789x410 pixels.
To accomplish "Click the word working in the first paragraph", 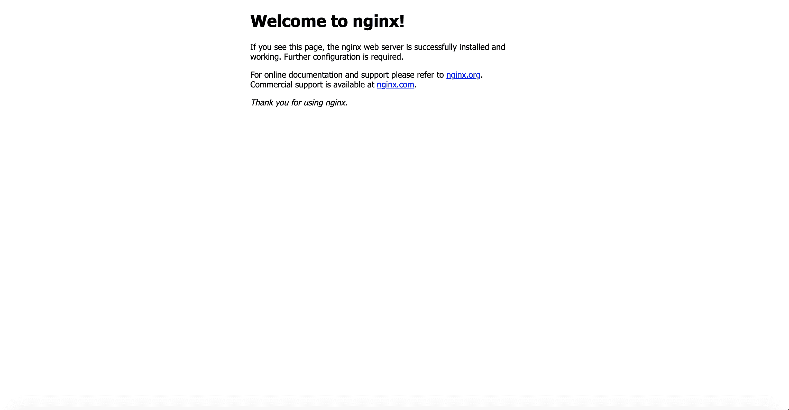I will (x=264, y=57).
